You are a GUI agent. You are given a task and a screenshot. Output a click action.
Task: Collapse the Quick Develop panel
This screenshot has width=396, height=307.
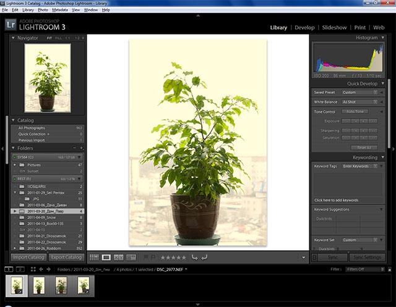[x=383, y=83]
